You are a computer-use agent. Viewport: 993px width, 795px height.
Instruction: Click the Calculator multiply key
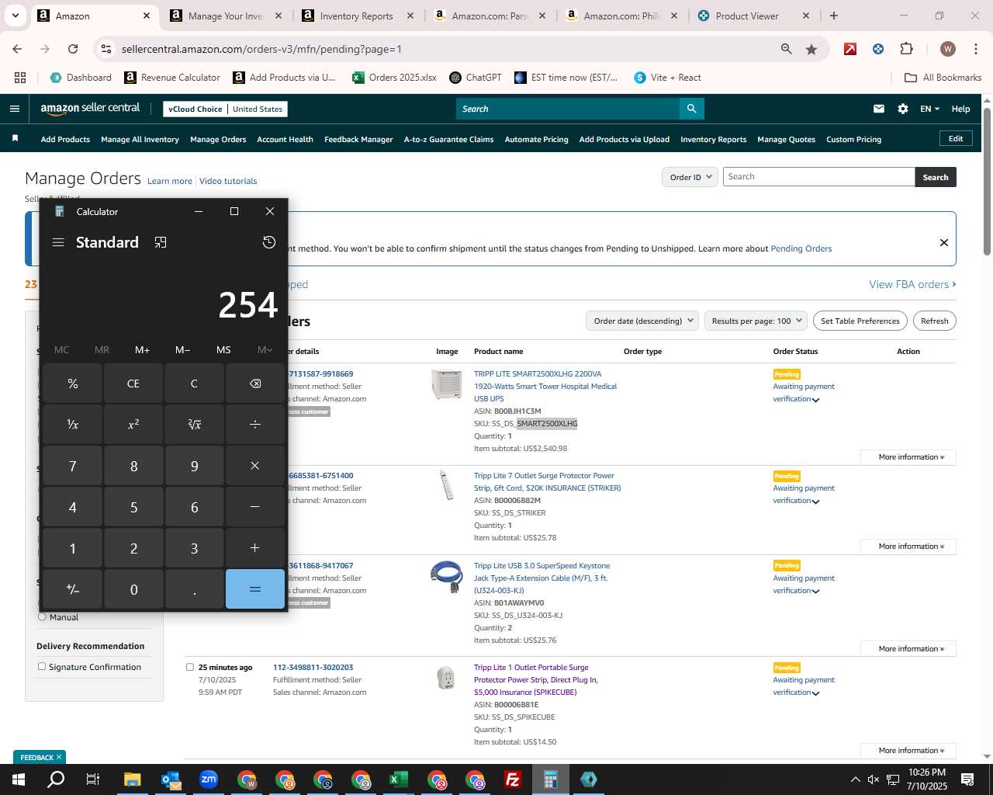click(255, 466)
